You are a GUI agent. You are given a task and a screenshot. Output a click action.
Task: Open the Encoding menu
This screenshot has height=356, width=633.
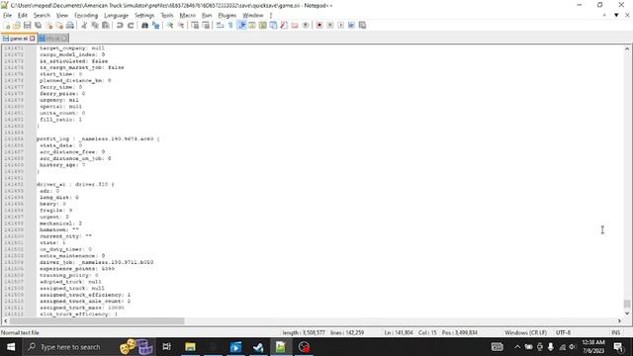(x=86, y=16)
